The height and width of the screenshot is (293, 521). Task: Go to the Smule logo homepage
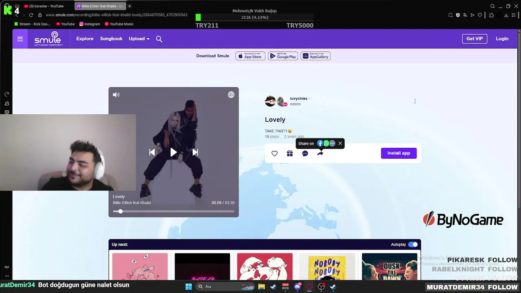pos(48,39)
